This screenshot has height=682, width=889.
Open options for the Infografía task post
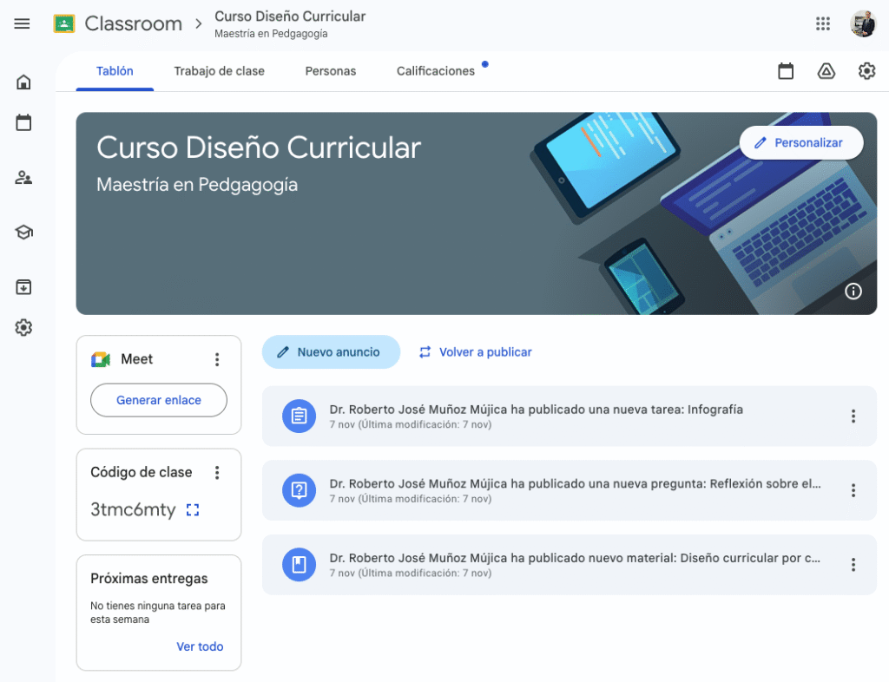853,416
